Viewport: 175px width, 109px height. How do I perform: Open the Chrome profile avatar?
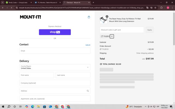168,8
